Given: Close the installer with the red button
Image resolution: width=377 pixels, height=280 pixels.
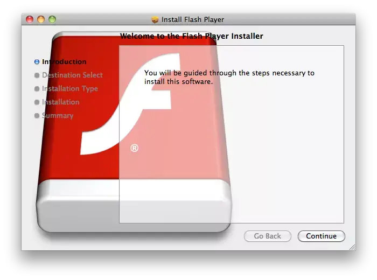Looking at the screenshot, I should [30, 19].
